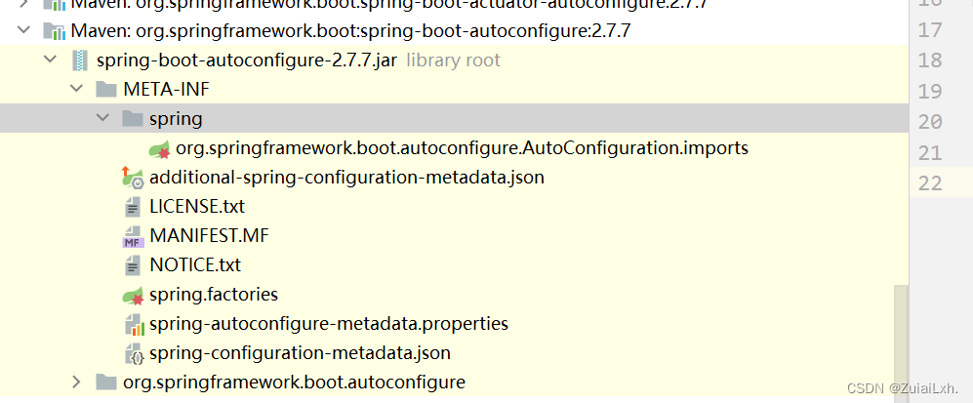Click the icon of additional-spring-configuration-metadata.json
The width and height of the screenshot is (973, 403).
click(133, 178)
